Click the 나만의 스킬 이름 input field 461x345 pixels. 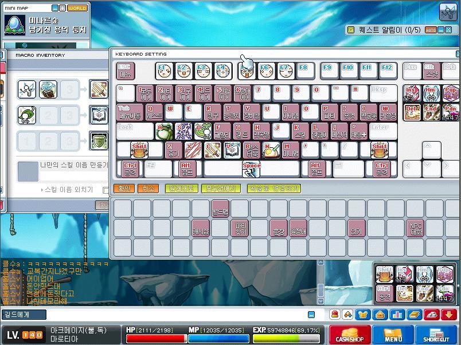(74, 176)
